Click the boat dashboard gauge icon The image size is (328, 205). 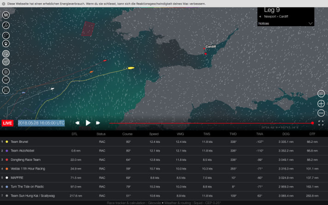coord(6,43)
